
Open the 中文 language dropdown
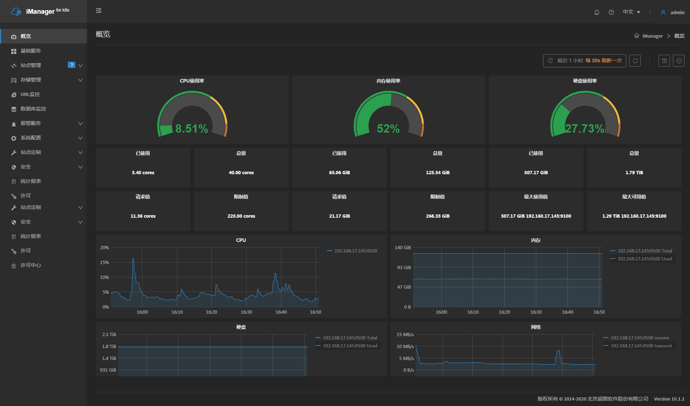point(632,12)
